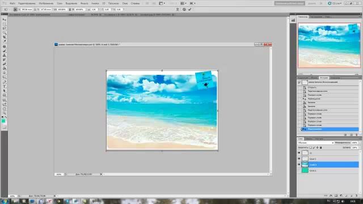Viewport: 363px width, 204px height.
Task: Open the screen mode dropdown
Action: pos(192,3)
